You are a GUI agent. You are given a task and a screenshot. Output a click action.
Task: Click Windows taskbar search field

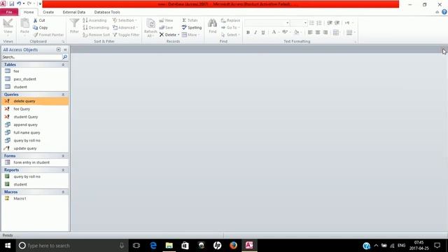(x=71, y=246)
